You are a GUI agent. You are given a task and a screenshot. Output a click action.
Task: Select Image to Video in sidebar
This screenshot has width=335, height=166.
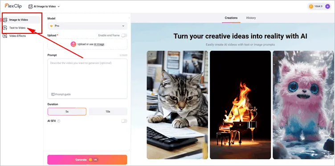pos(21,20)
